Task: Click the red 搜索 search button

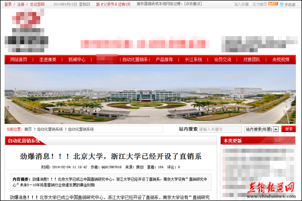Action: 288,129
